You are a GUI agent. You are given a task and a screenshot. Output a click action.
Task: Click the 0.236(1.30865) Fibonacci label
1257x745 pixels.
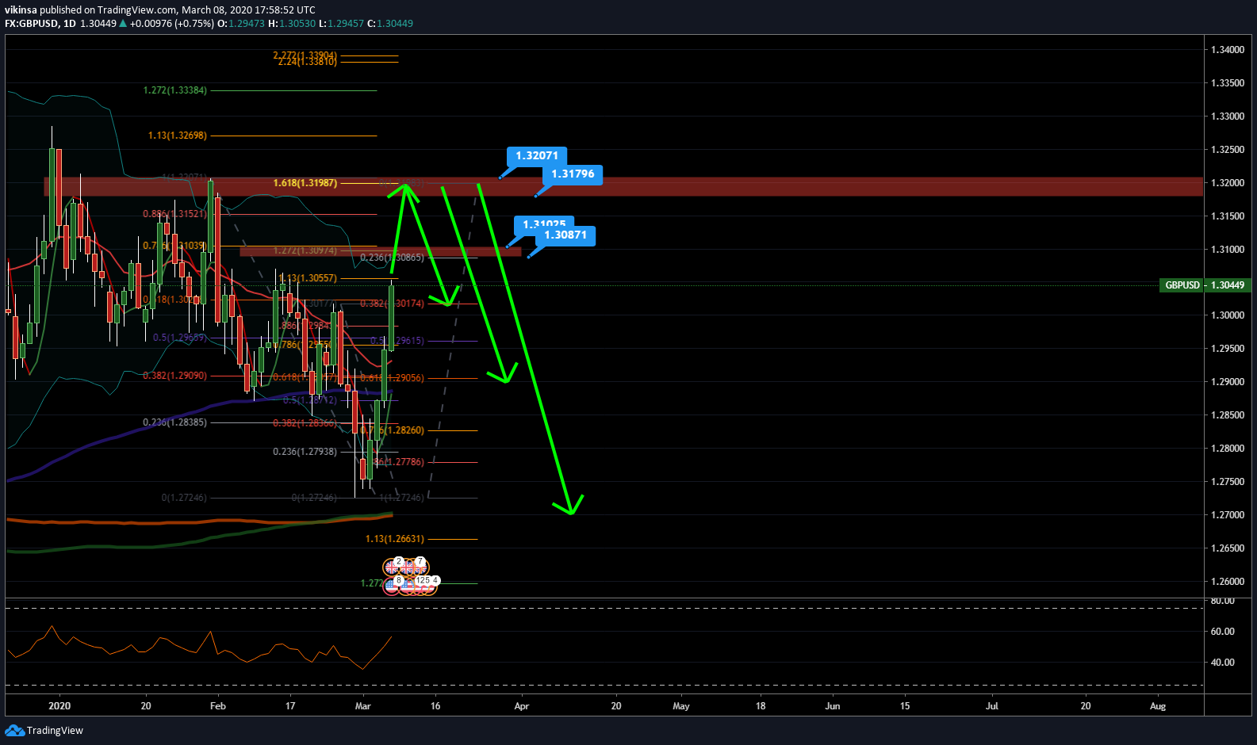point(392,258)
